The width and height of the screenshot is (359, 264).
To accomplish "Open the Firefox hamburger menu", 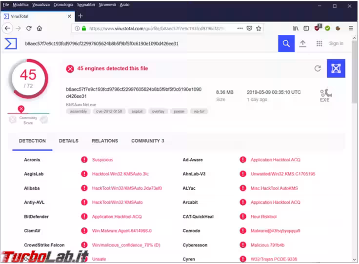I will coord(351,28).
